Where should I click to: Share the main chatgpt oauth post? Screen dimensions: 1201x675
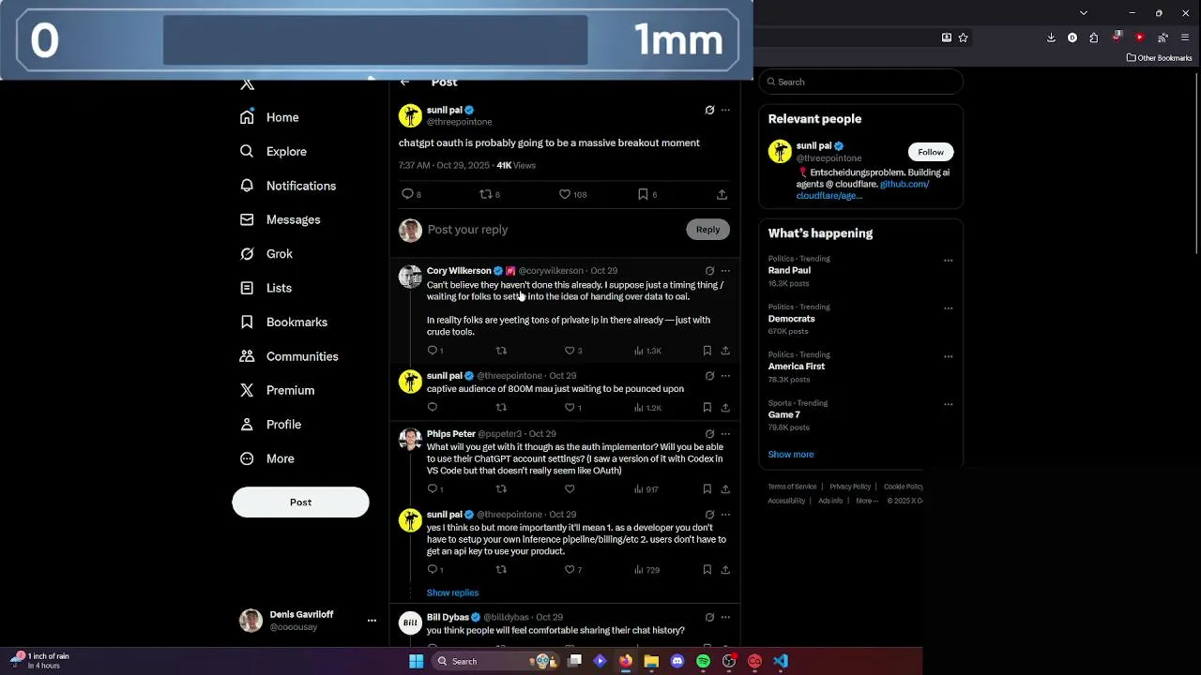coord(722,194)
